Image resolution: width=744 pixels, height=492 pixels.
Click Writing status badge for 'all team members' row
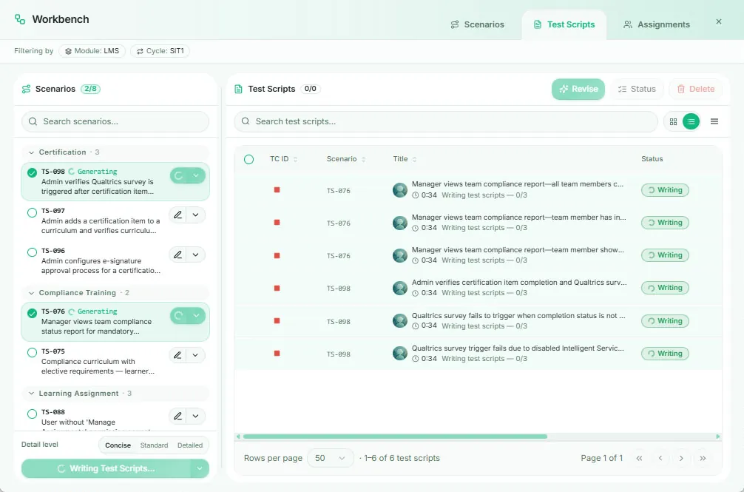665,190
